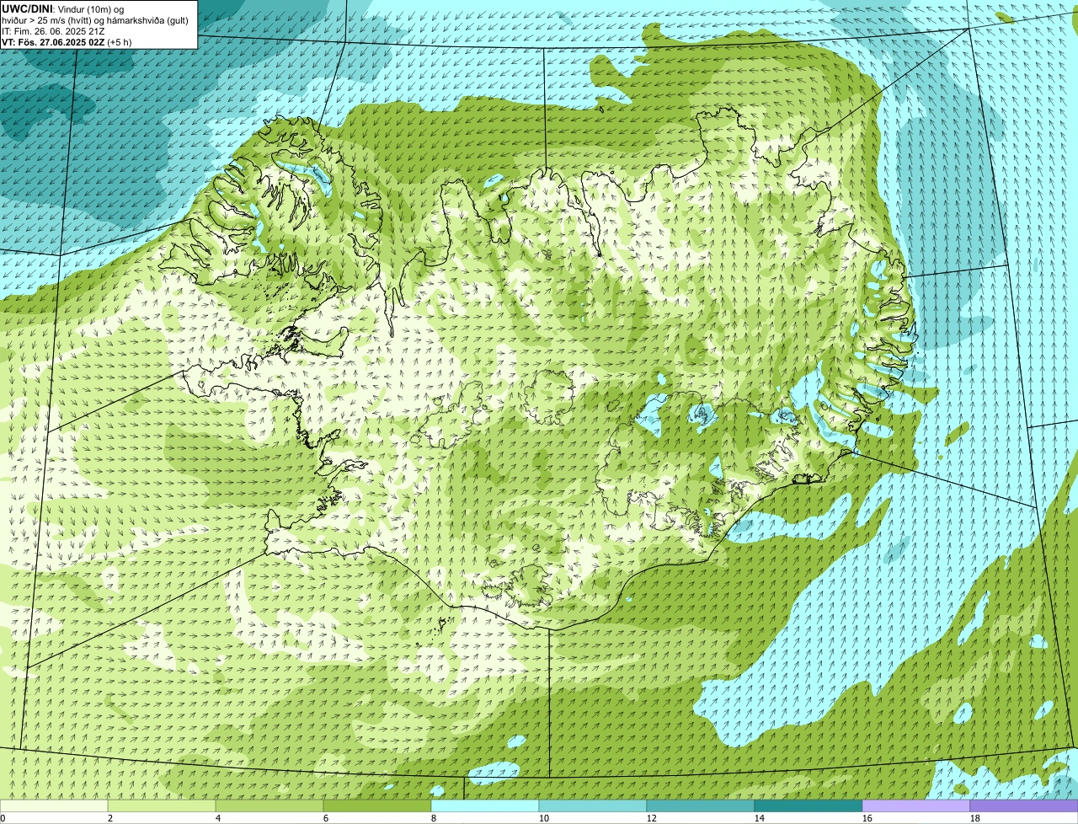Viewport: 1078px width, 824px height.
Task: Click the light green 2–4 m/s legend swatch
Action: pos(162,805)
